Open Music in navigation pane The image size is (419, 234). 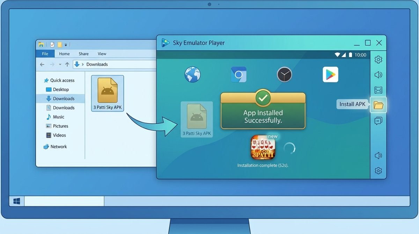click(55, 117)
